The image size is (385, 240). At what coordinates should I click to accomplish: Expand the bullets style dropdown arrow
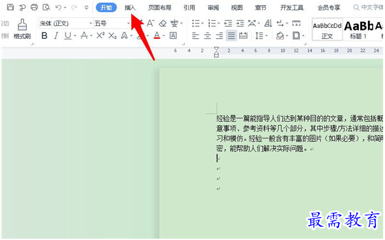point(202,23)
